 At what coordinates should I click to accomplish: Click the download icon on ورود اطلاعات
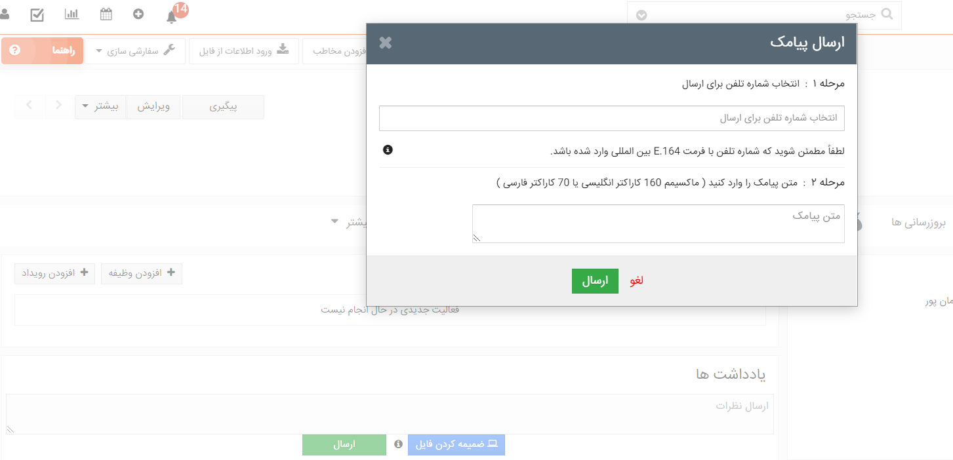[283, 49]
